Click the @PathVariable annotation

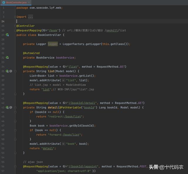click(70, 107)
